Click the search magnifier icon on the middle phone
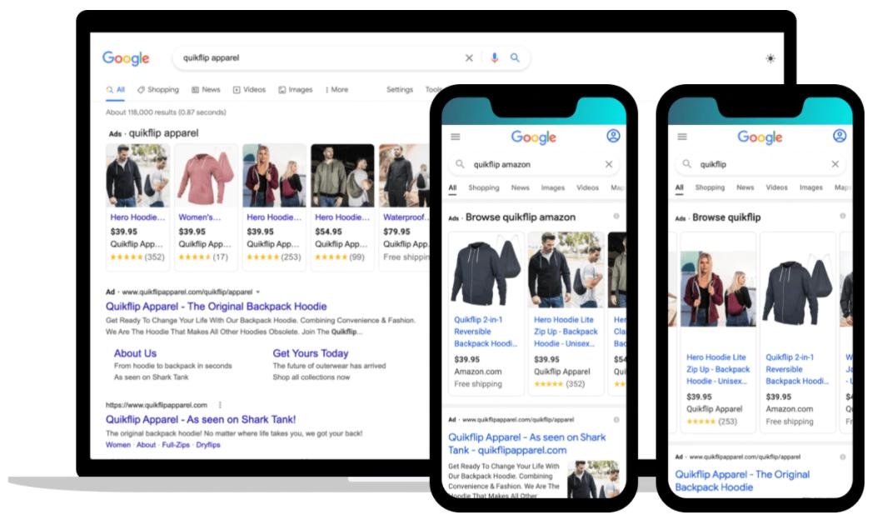 pyautogui.click(x=460, y=164)
